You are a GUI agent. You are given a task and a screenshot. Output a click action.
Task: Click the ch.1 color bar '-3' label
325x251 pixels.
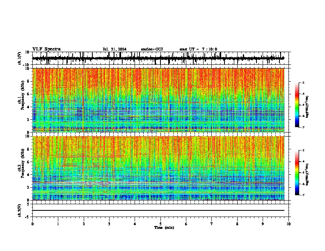302,83
